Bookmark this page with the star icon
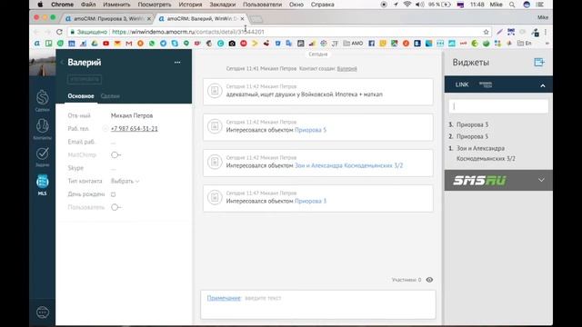582x327 pixels. tap(487, 32)
